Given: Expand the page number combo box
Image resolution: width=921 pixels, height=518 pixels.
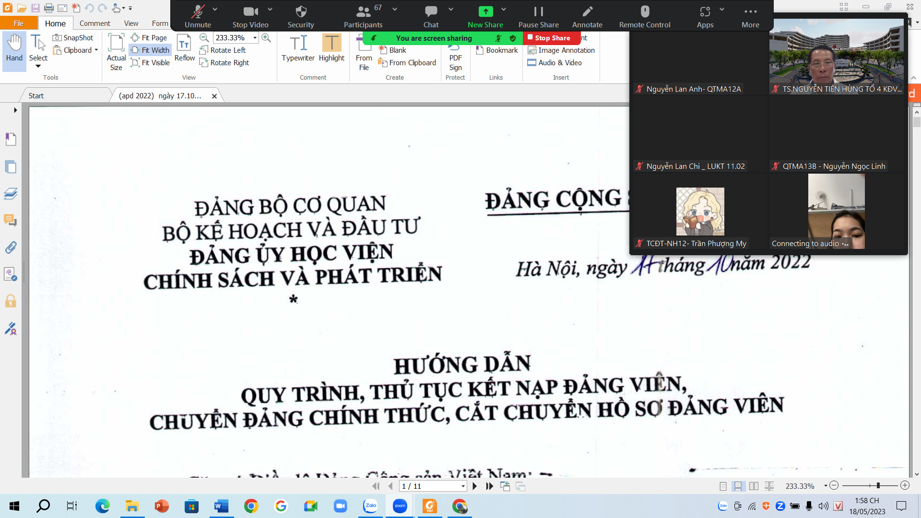Looking at the screenshot, I should coord(463,486).
